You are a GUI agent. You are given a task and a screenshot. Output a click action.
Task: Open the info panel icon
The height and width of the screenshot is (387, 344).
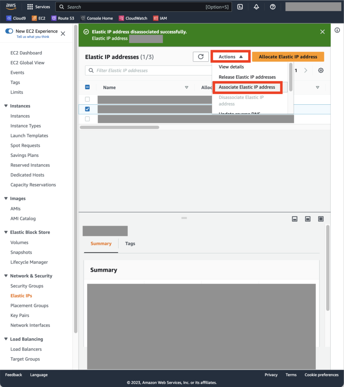click(x=337, y=30)
